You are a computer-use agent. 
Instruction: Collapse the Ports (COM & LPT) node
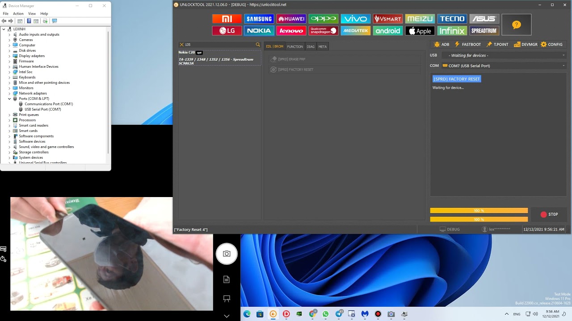click(x=9, y=99)
